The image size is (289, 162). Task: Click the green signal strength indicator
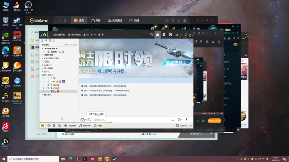point(191,126)
